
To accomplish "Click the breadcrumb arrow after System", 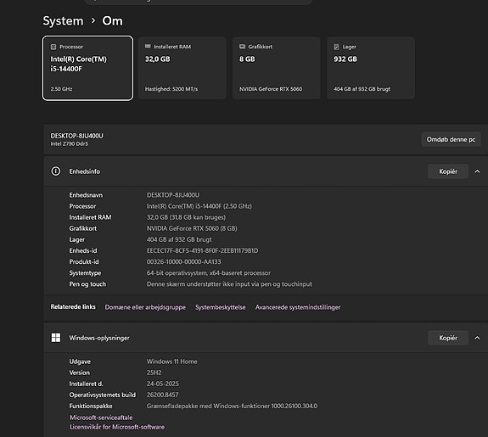I will 93,20.
